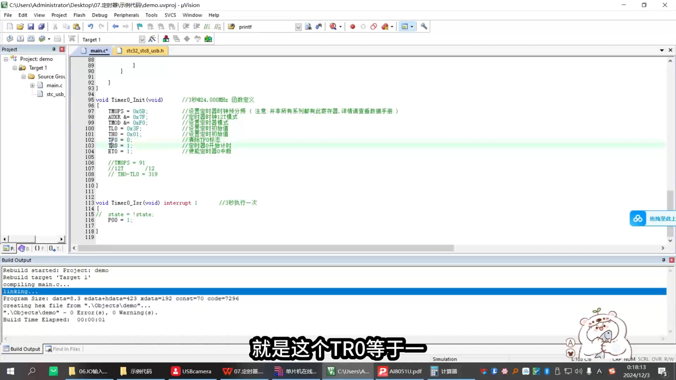Click the printf search input field
Screen dimensions: 676x380
(x=264, y=27)
